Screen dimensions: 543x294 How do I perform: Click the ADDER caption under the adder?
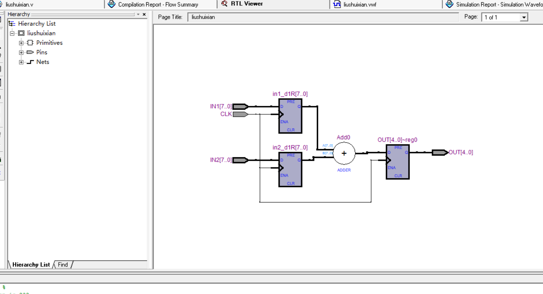(x=344, y=170)
